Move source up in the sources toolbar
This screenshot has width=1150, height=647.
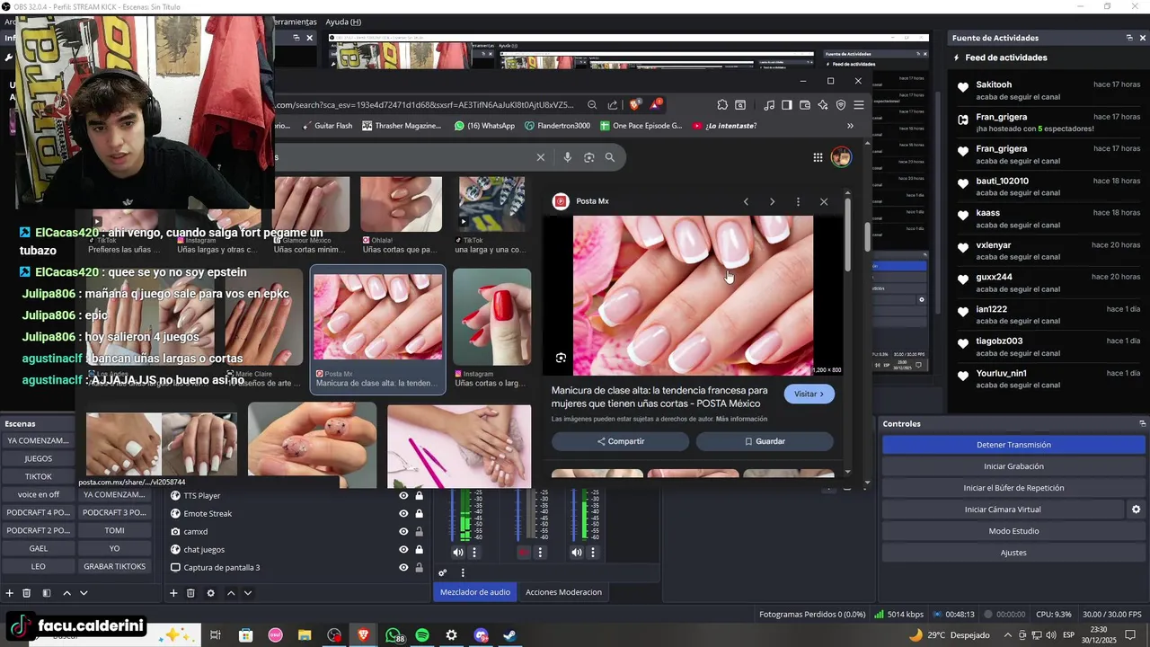[x=231, y=593]
